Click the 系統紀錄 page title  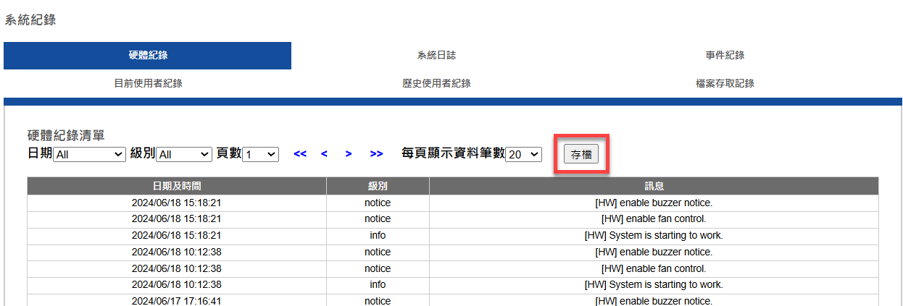tap(30, 20)
